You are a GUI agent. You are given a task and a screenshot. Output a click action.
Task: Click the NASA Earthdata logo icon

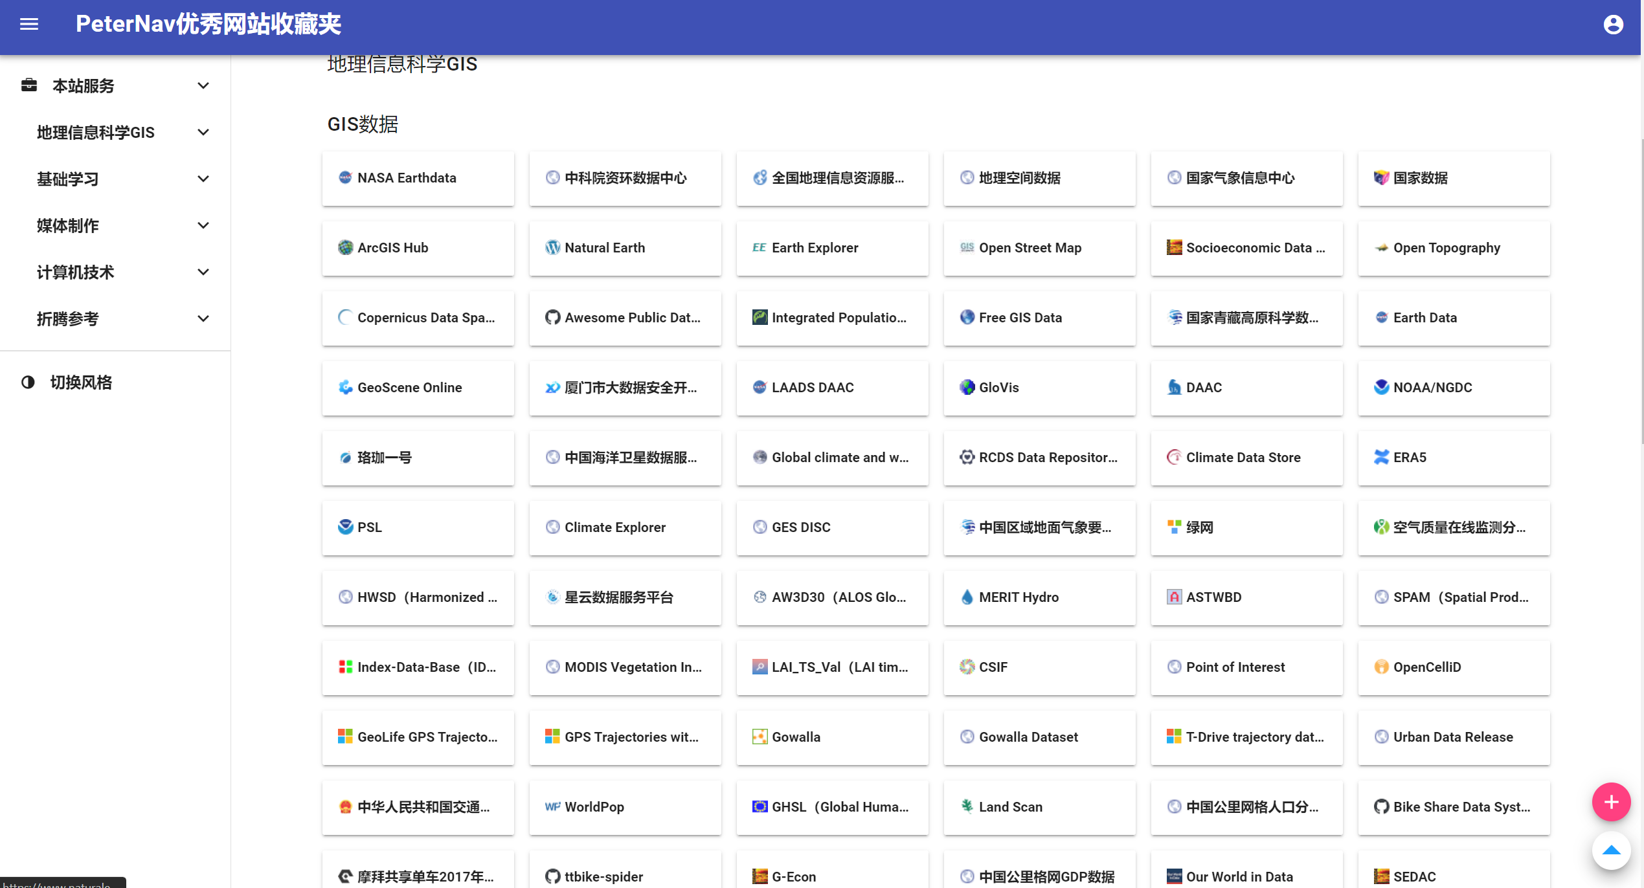pyautogui.click(x=345, y=177)
